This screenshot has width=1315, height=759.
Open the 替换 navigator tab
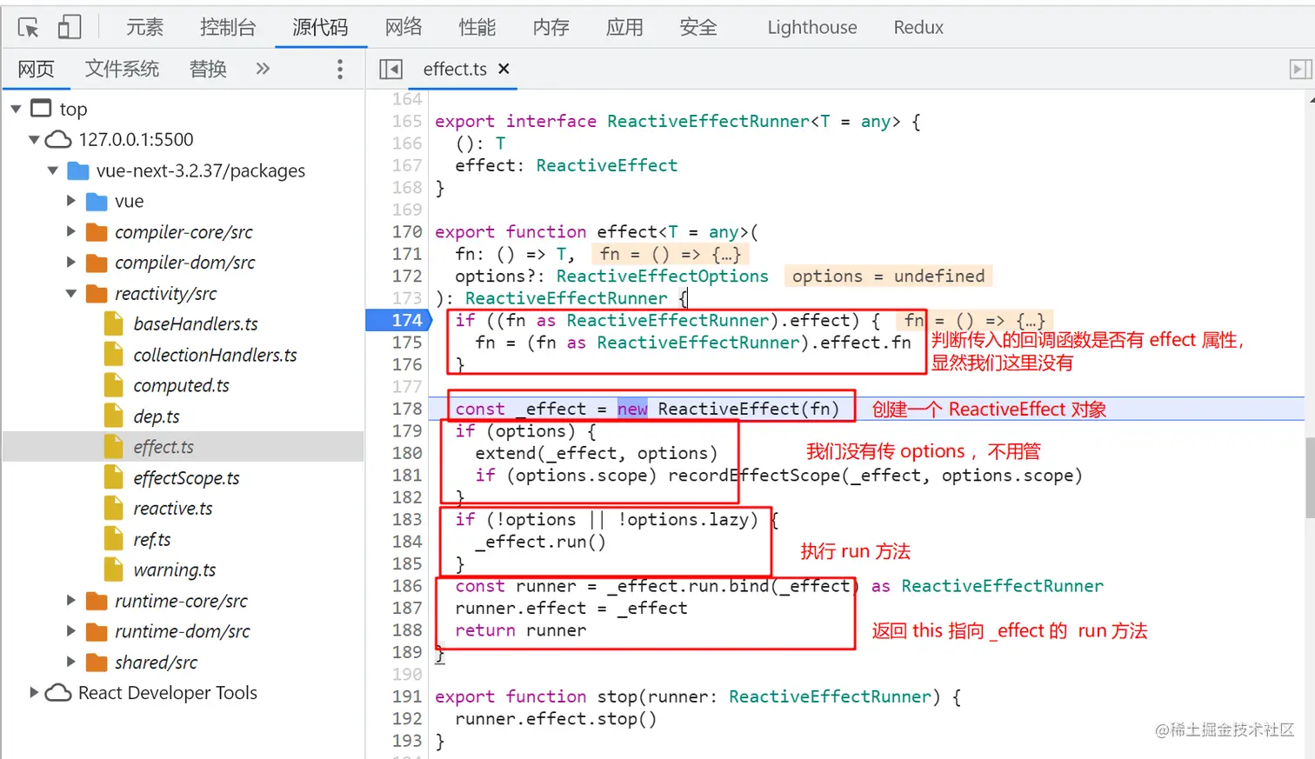pos(208,70)
